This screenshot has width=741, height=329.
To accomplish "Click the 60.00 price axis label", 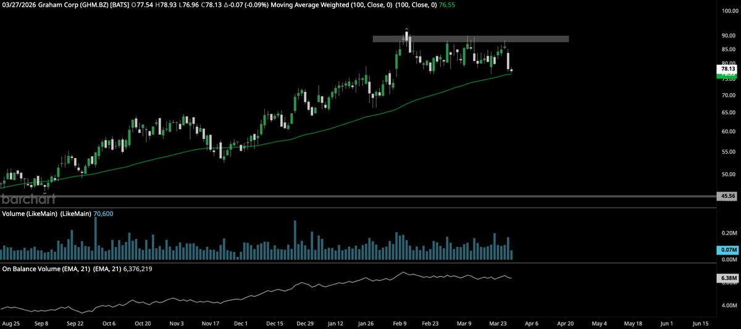I will coord(729,131).
